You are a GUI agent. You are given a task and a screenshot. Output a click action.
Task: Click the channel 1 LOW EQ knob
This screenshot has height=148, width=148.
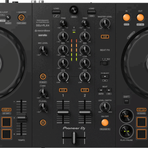click(63, 63)
